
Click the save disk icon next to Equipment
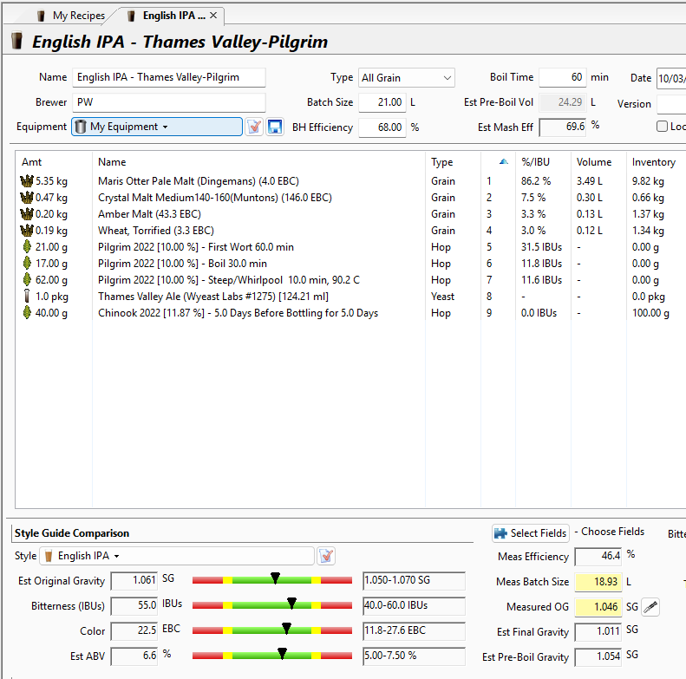pyautogui.click(x=275, y=127)
